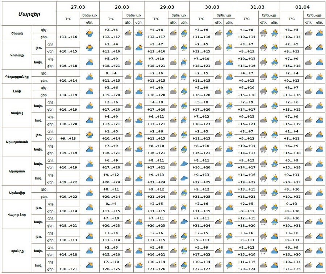Click Սյունիք հով. temperature +21...+26
Viewport: 326px width, 274px height.
click(156, 269)
